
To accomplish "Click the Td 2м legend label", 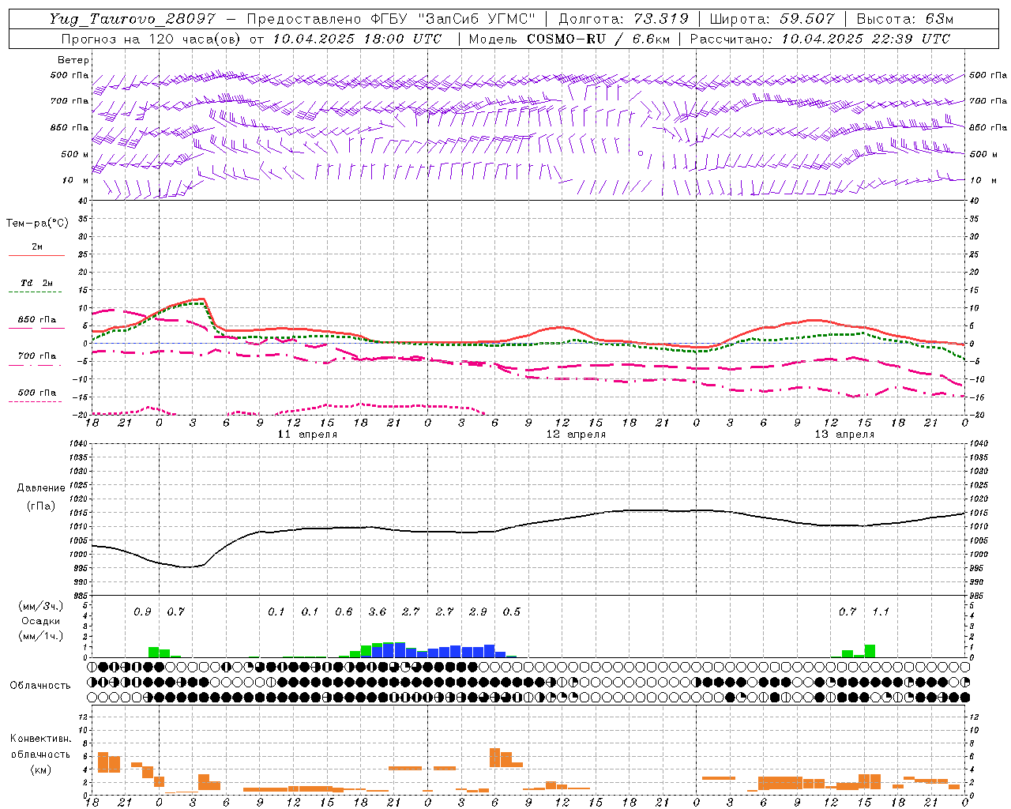I will pyautogui.click(x=37, y=283).
